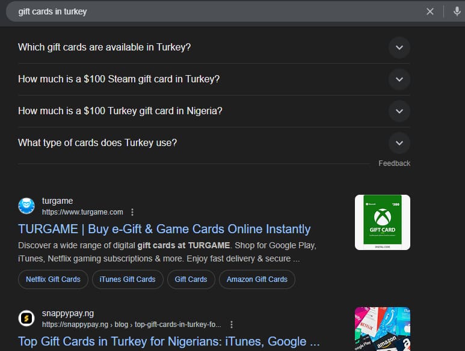Click the Feedback link
The height and width of the screenshot is (351, 465).
tap(394, 163)
